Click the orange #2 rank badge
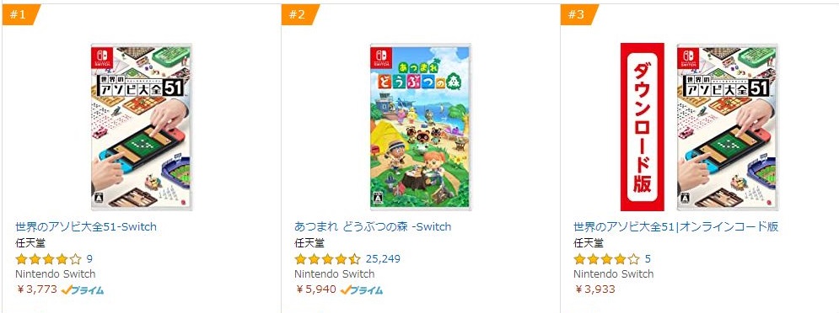 tap(299, 14)
